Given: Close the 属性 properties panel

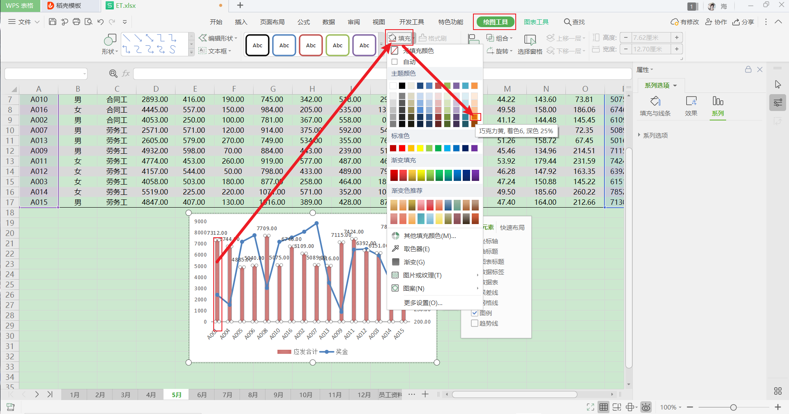Looking at the screenshot, I should tap(760, 69).
